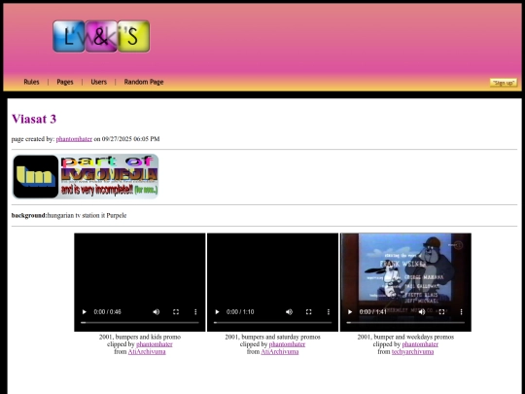Click the 'part of LVGOMEDIA' banner image
Screen dimensions: 525x394
tap(85, 176)
